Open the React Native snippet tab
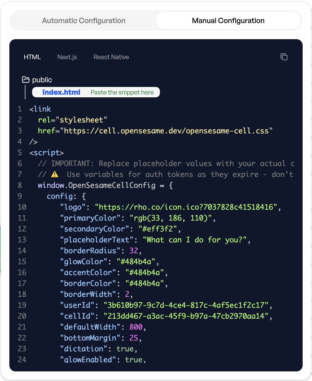 pyautogui.click(x=111, y=57)
